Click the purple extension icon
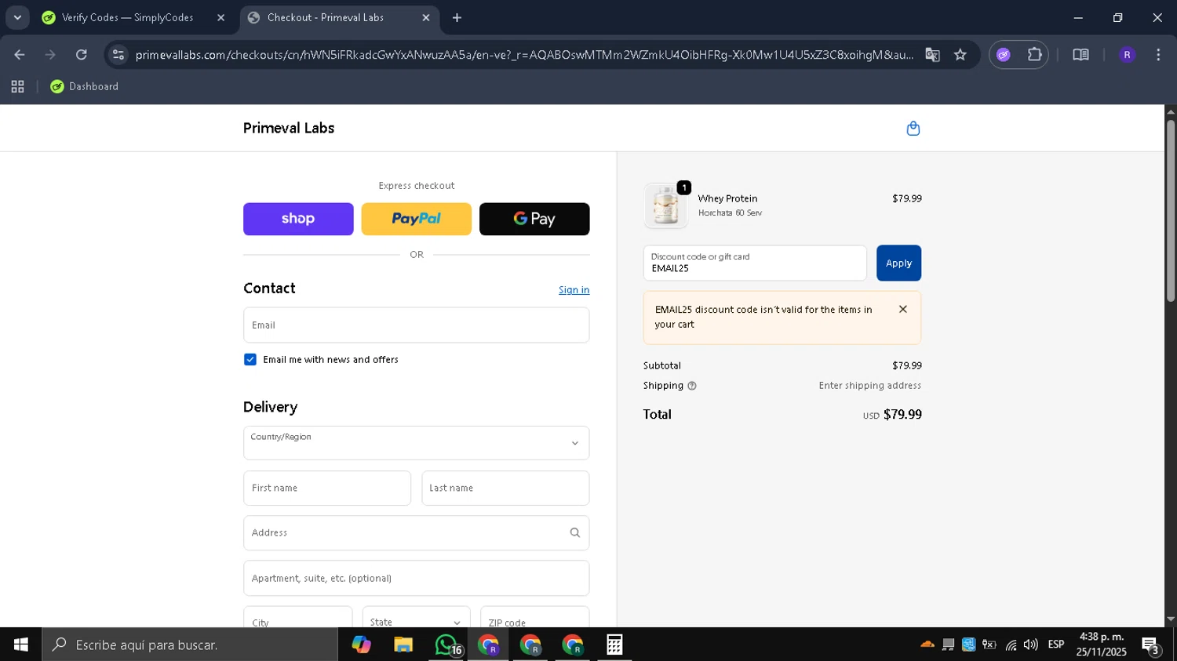 coord(1003,55)
